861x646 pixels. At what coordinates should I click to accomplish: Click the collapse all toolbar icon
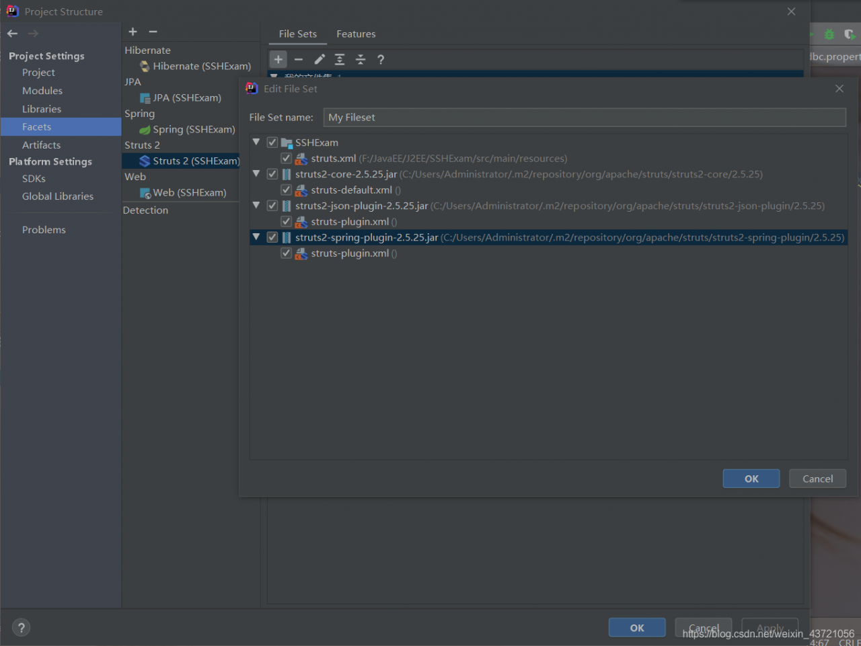[361, 59]
